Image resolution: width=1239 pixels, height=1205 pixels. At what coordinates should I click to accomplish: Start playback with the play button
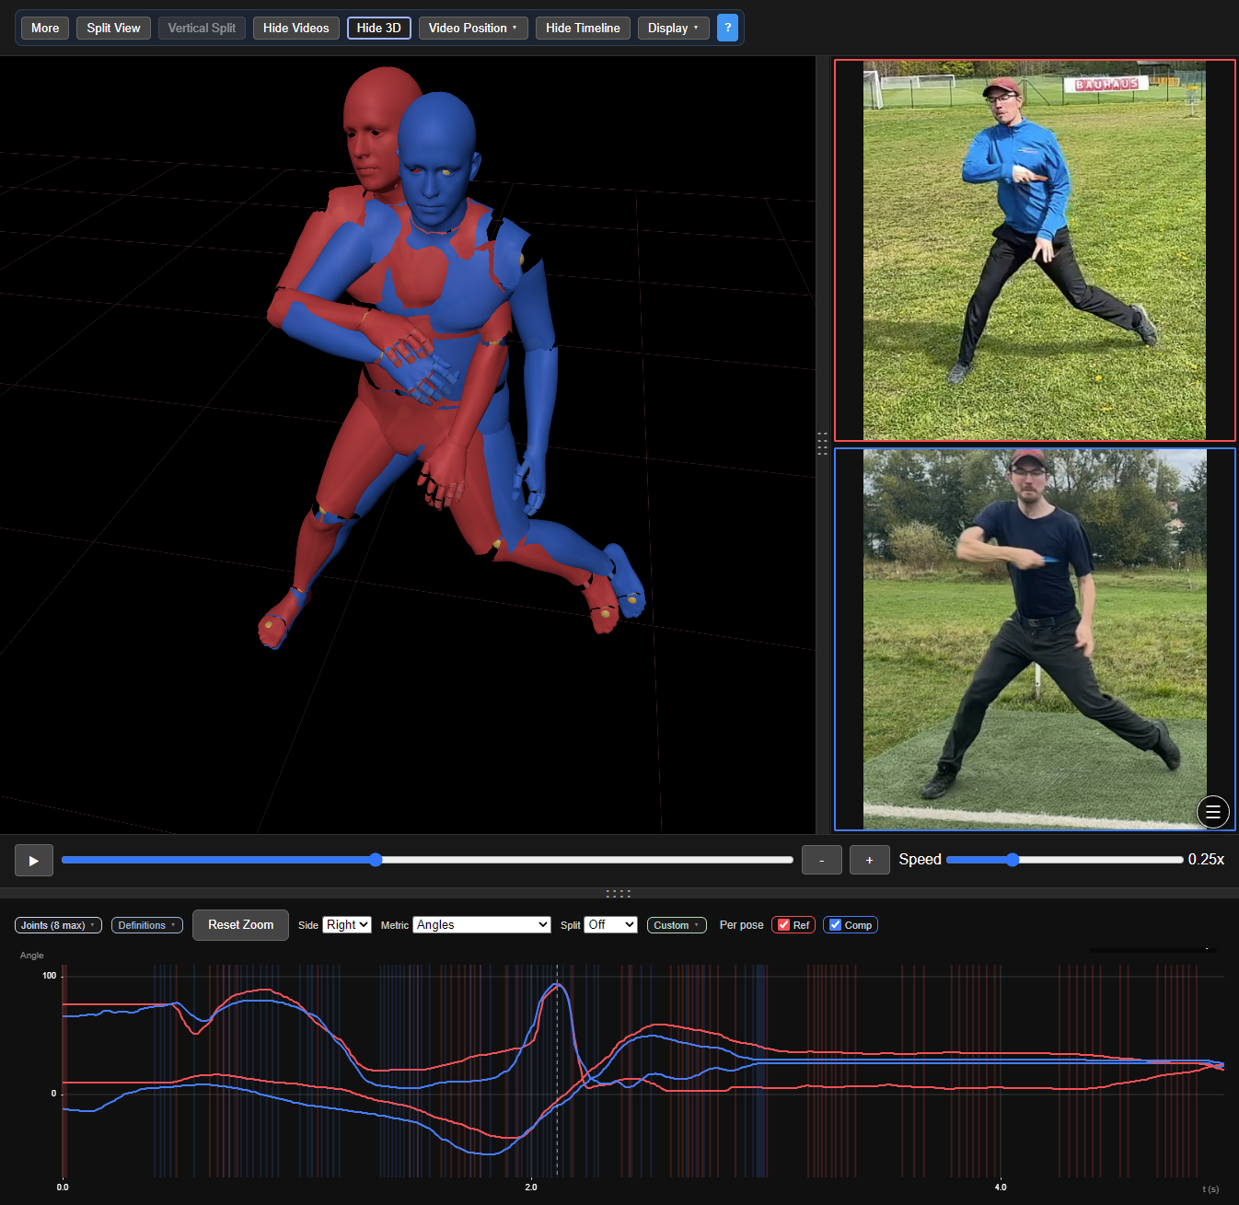point(34,860)
